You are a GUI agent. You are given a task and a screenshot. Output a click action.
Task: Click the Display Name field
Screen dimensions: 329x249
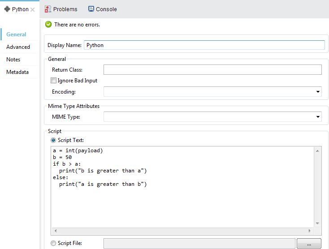[204, 45]
